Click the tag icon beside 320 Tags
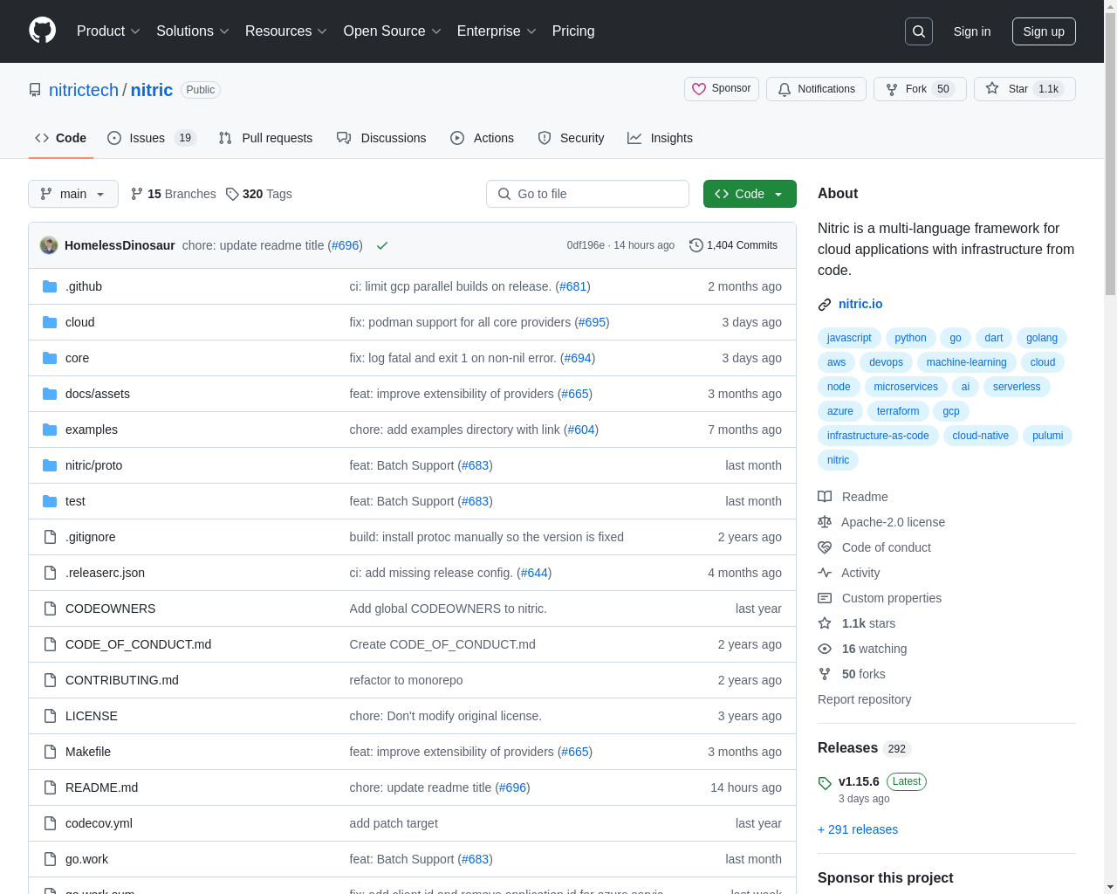This screenshot has height=894, width=1117. click(x=232, y=194)
